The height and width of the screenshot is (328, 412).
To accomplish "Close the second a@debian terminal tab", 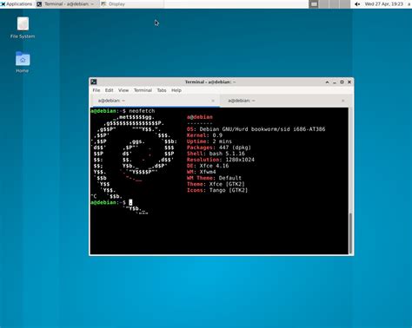I will (x=343, y=101).
